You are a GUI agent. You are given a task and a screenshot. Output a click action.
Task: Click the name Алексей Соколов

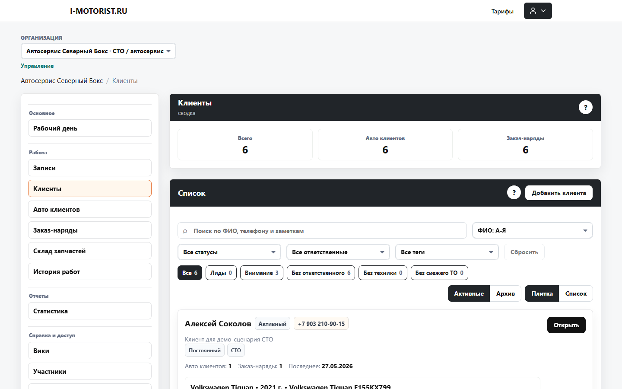[218, 324]
